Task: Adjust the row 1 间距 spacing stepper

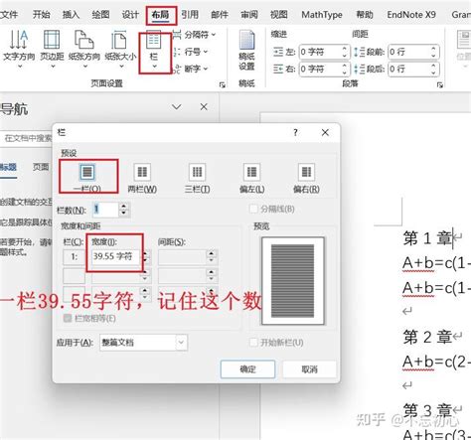Action: click(212, 256)
